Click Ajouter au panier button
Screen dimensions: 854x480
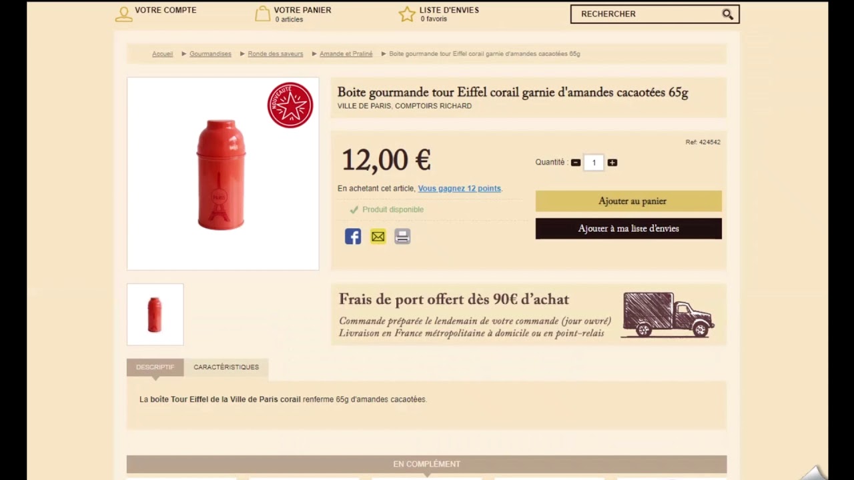click(628, 201)
